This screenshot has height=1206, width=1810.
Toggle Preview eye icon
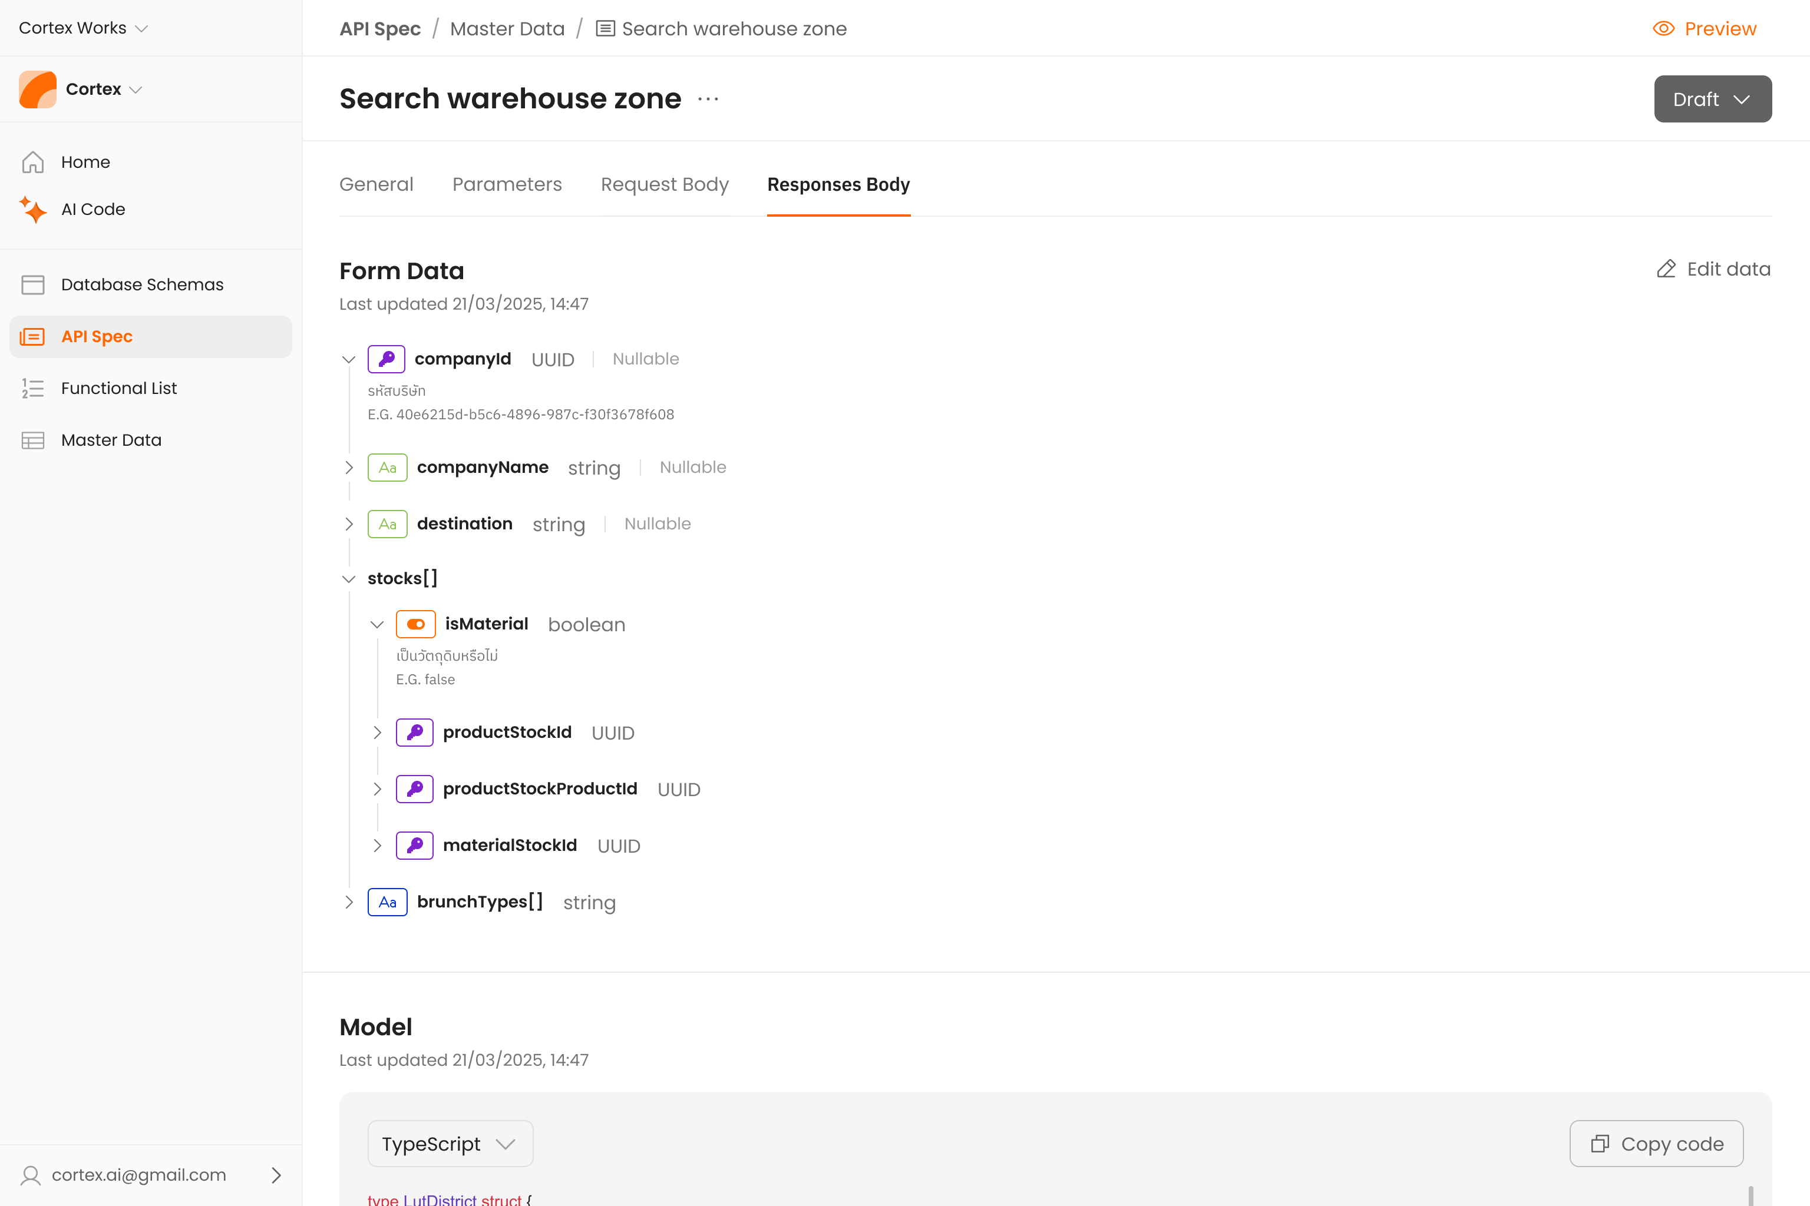[1663, 28]
